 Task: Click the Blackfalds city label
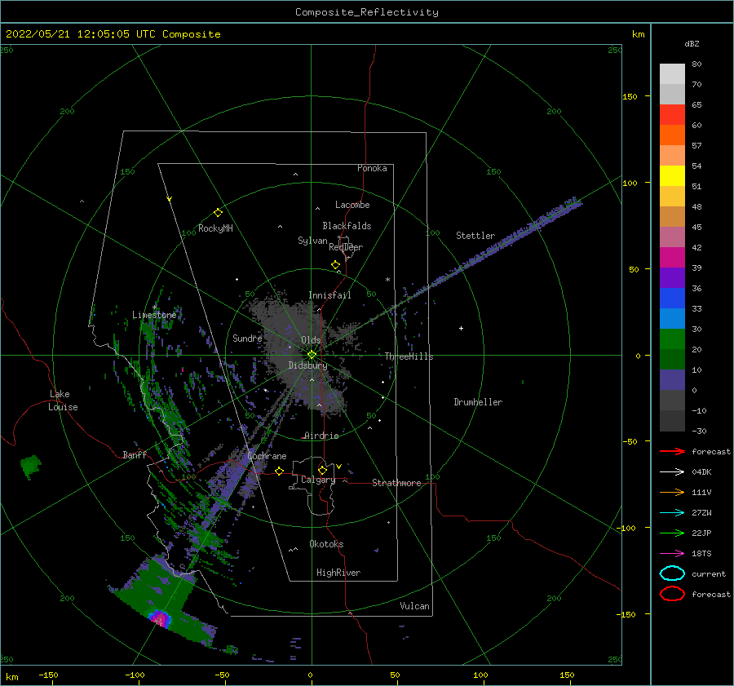[x=347, y=226]
